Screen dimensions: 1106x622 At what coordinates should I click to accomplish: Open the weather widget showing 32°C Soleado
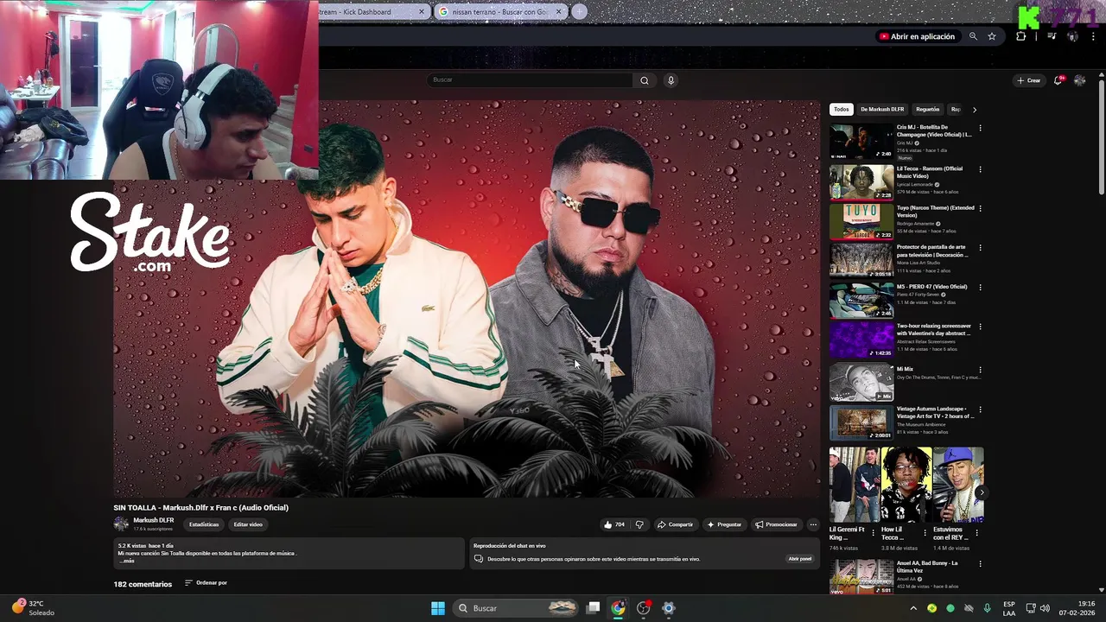pos(33,608)
